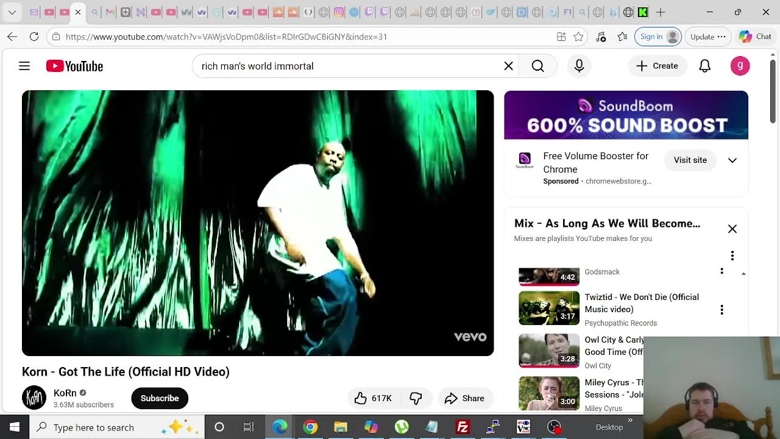The image size is (780, 439).
Task: Start voice search with the microphone icon
Action: 579,66
